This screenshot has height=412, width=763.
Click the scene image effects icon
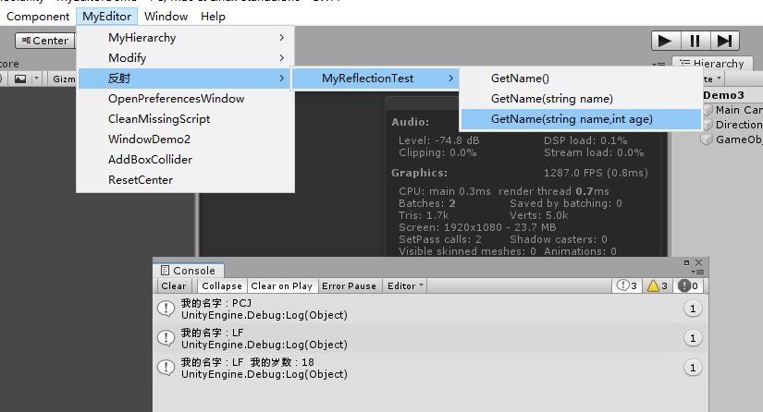[x=20, y=79]
